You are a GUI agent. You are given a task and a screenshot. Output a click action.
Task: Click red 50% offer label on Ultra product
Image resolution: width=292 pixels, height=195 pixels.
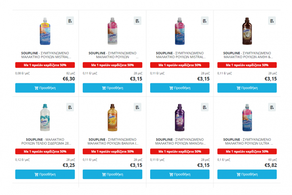click(247, 151)
